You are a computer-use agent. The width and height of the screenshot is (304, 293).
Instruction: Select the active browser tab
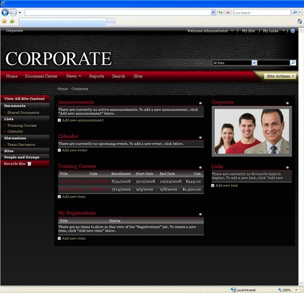[62, 22]
